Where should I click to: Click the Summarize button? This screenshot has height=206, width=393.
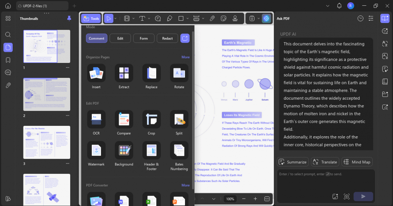pos(293,162)
